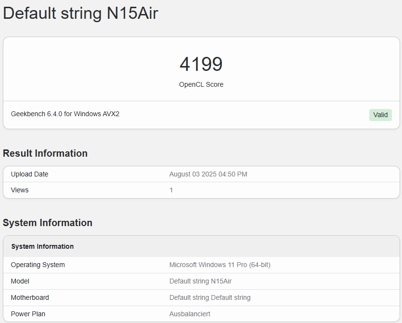Click the Views row label
Screen dimensions: 402x323
click(x=20, y=190)
